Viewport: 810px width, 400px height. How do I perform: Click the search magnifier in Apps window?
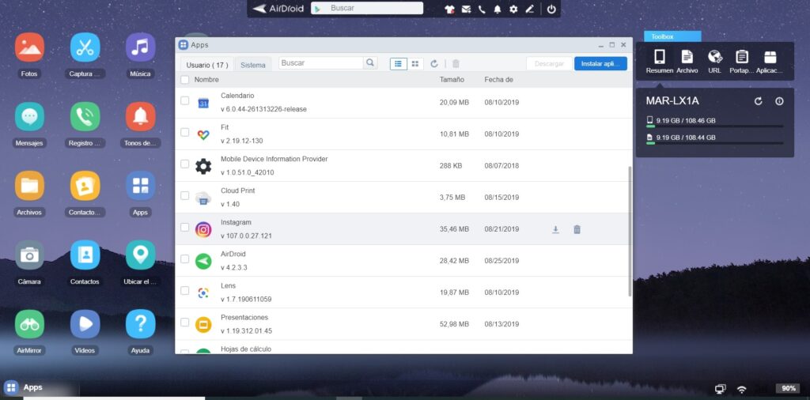[x=370, y=63]
